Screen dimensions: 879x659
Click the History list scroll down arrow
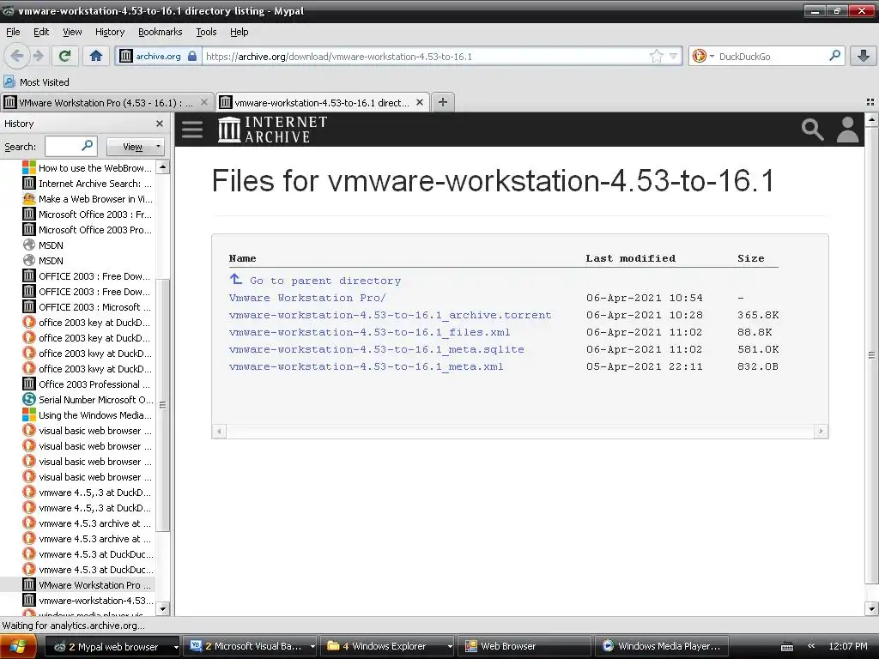tap(162, 609)
